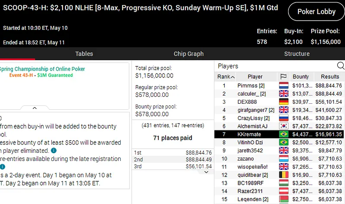
Task: Click the German flag beside DEX888
Action: point(283,102)
